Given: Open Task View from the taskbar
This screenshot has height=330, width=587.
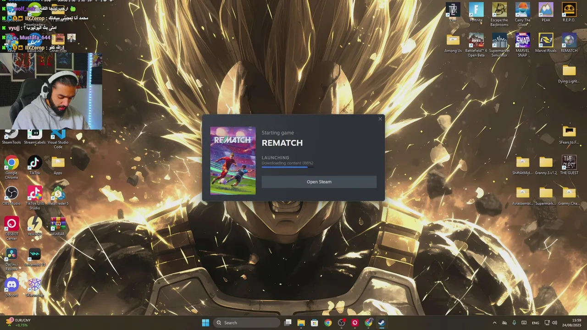Looking at the screenshot, I should (288, 323).
